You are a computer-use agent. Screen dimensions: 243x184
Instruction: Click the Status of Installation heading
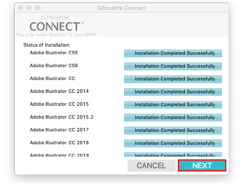point(46,45)
